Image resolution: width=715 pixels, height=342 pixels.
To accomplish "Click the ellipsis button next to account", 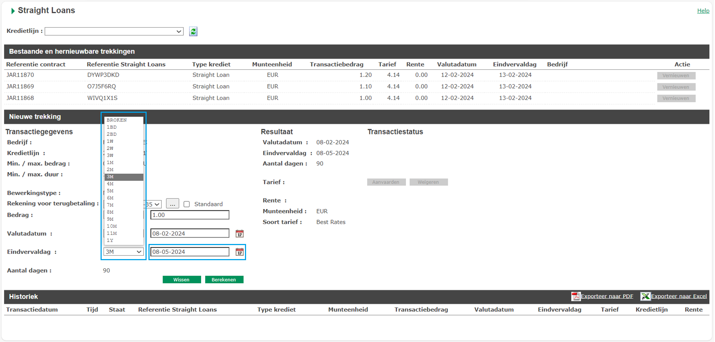I will (172, 204).
